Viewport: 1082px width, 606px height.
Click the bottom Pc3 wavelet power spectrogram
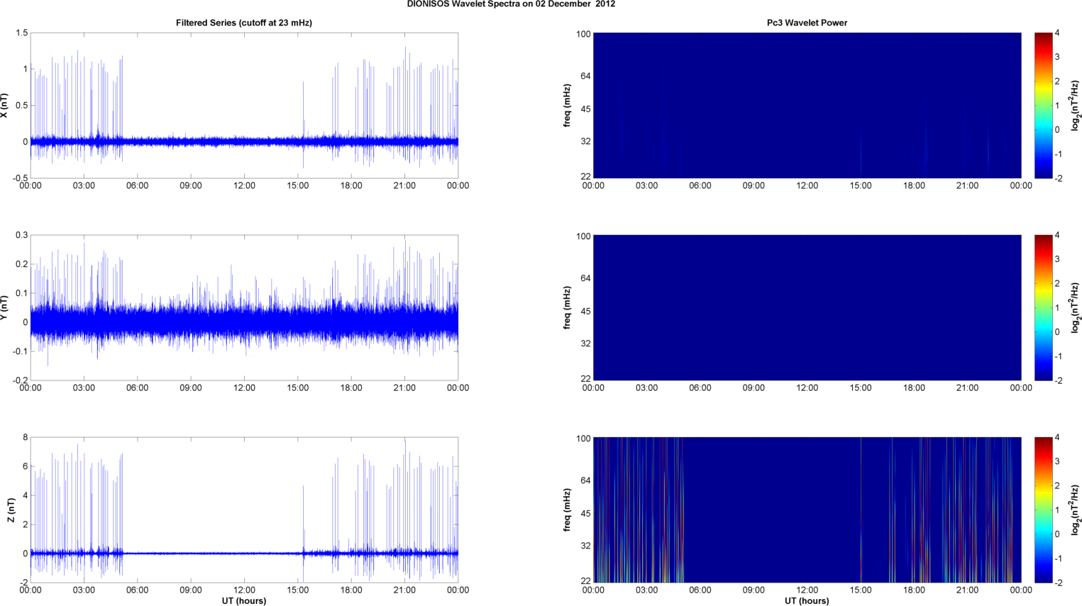click(x=807, y=509)
